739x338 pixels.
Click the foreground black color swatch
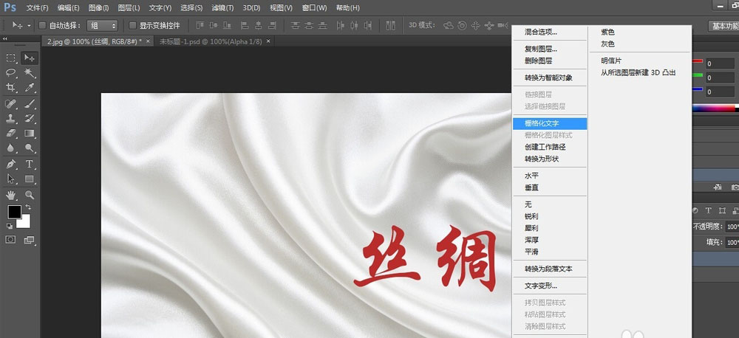pos(14,213)
